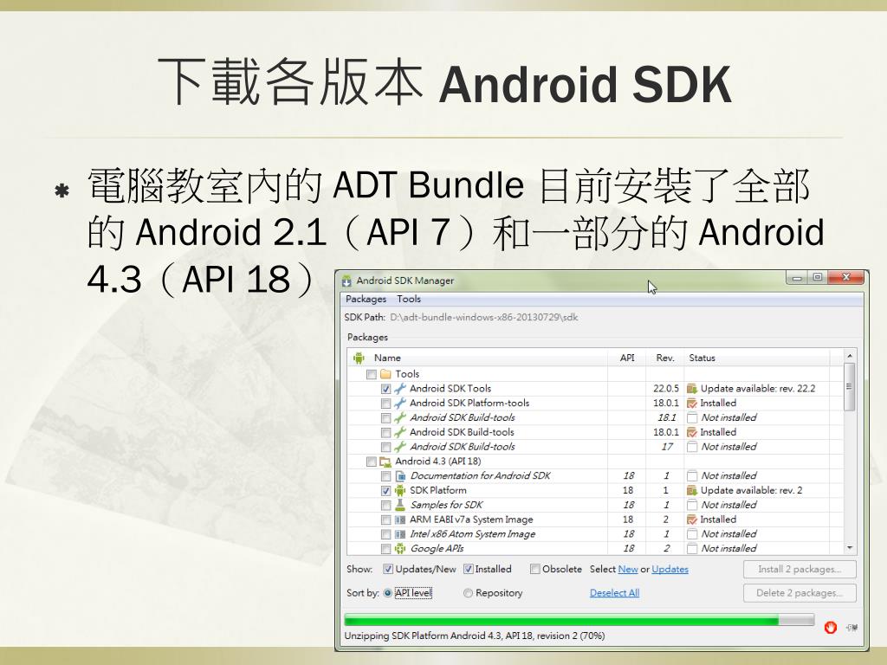Click the Updates link
The height and width of the screenshot is (665, 887).
pos(670,570)
